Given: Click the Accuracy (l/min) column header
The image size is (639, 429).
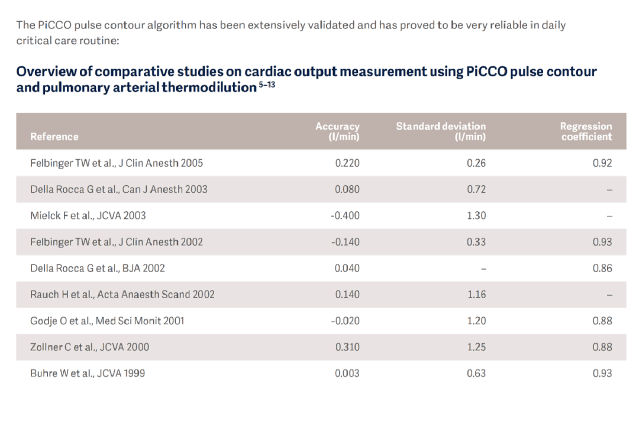Looking at the screenshot, I should pos(337,131).
